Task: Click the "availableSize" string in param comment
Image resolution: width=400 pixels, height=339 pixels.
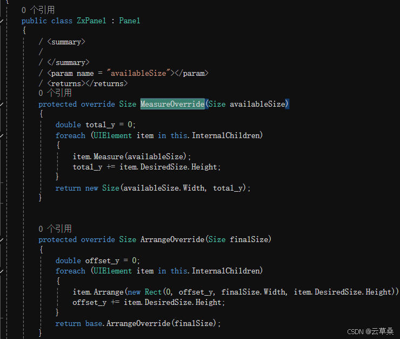Action: click(138, 73)
